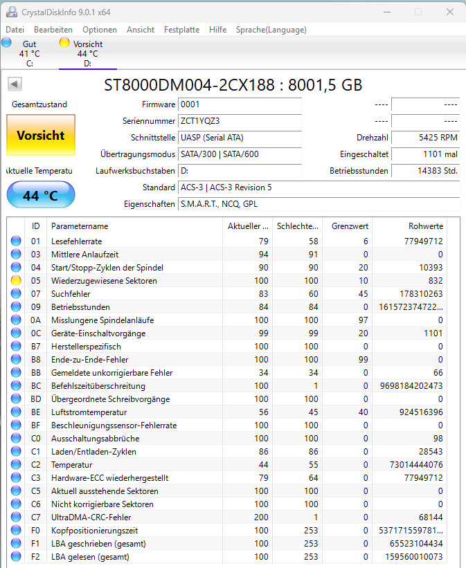Open the Sprache(Language) menu
The height and width of the screenshot is (568, 466).
pos(273,30)
